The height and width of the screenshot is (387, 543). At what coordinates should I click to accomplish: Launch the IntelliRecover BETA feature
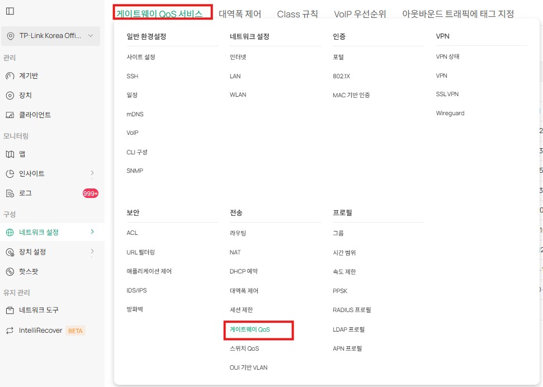39,330
